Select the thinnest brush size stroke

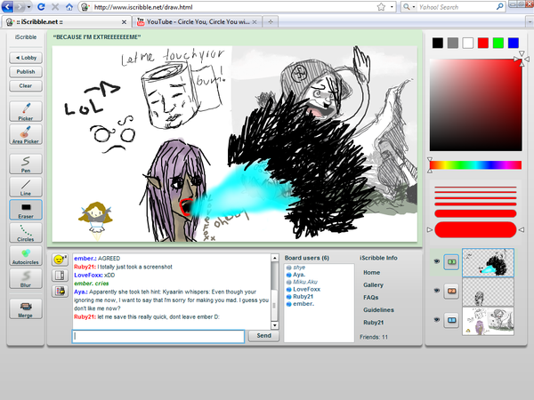point(475,187)
